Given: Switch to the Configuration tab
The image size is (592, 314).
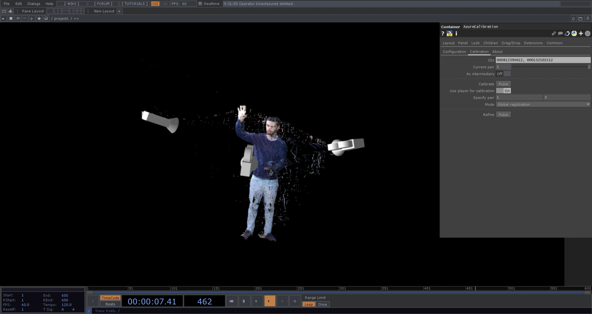Looking at the screenshot, I should point(454,51).
